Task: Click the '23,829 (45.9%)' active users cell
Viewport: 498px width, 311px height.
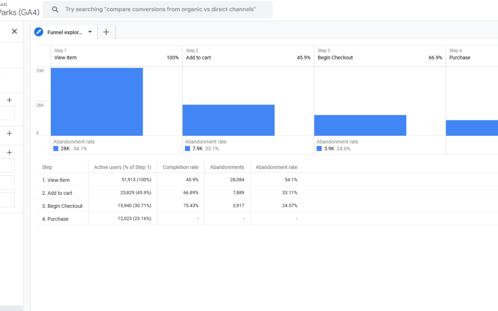Action: [136, 193]
